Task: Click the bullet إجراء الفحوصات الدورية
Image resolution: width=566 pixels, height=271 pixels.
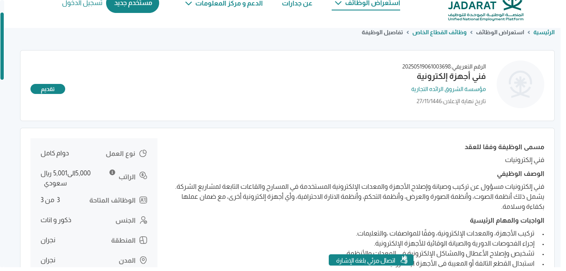Action: pos(454,243)
